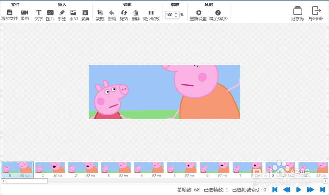
Task: Click the 插入 group label
Action: 62,4
